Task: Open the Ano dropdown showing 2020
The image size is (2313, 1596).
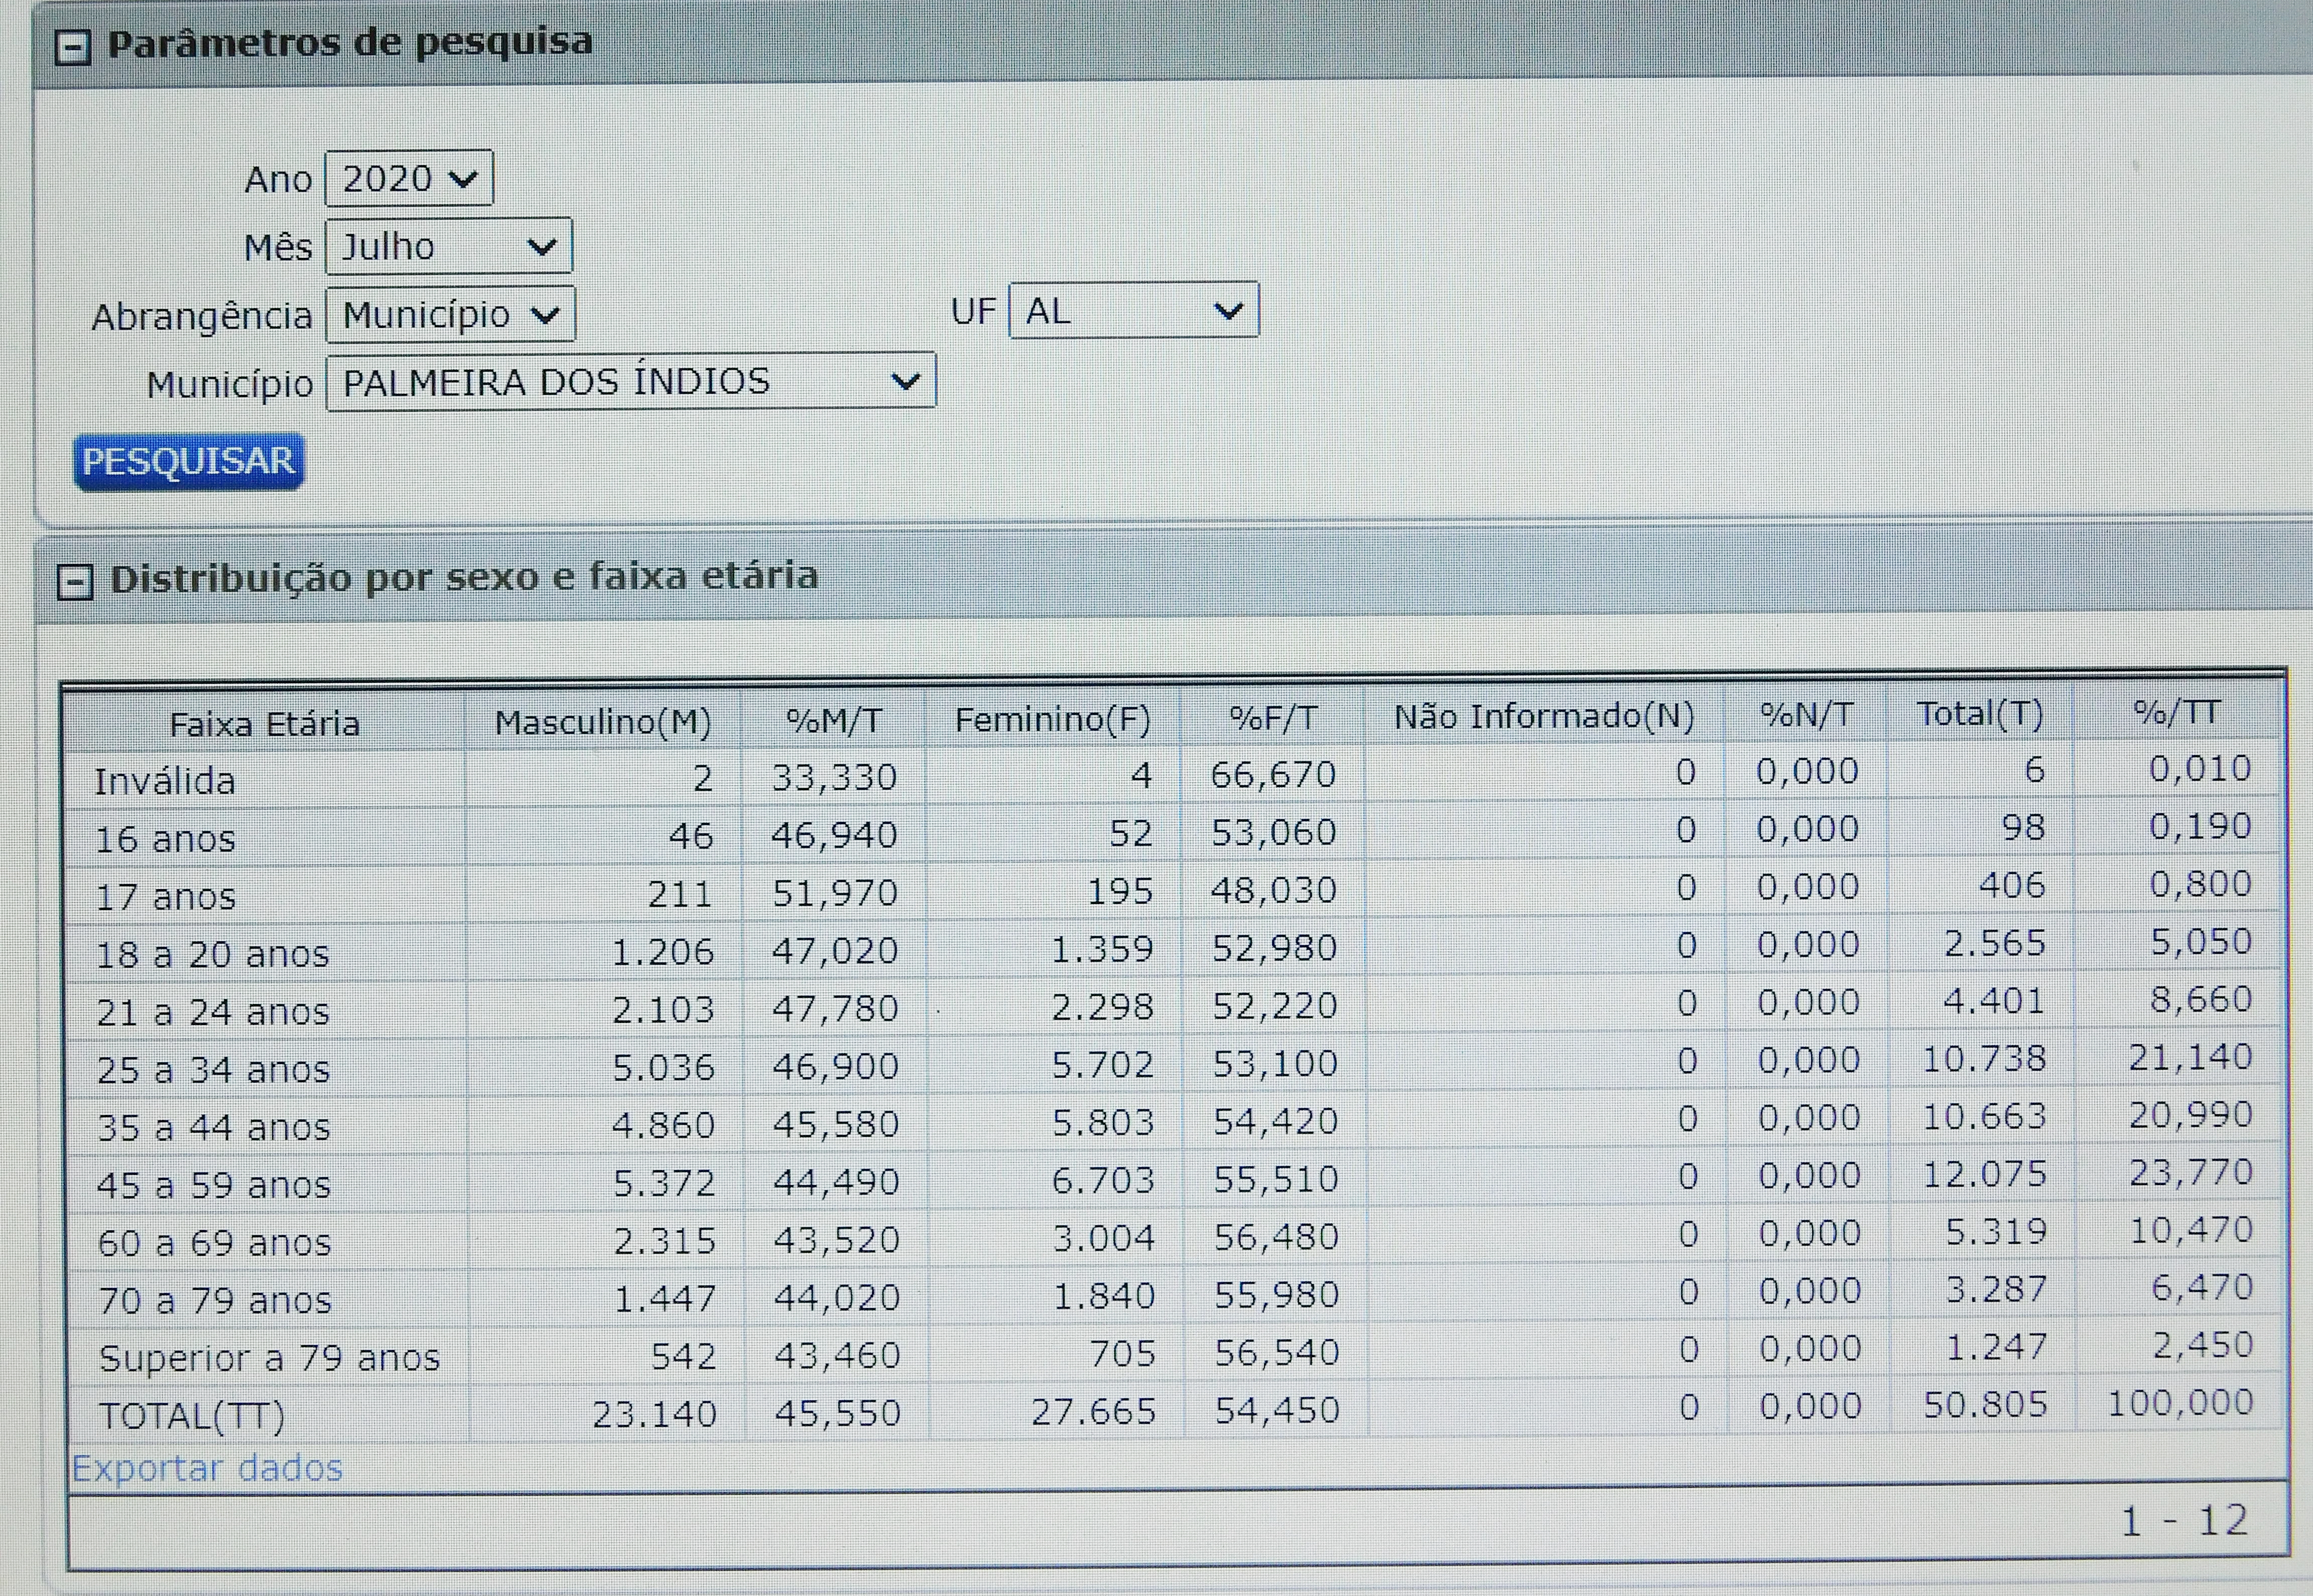Action: pyautogui.click(x=409, y=179)
